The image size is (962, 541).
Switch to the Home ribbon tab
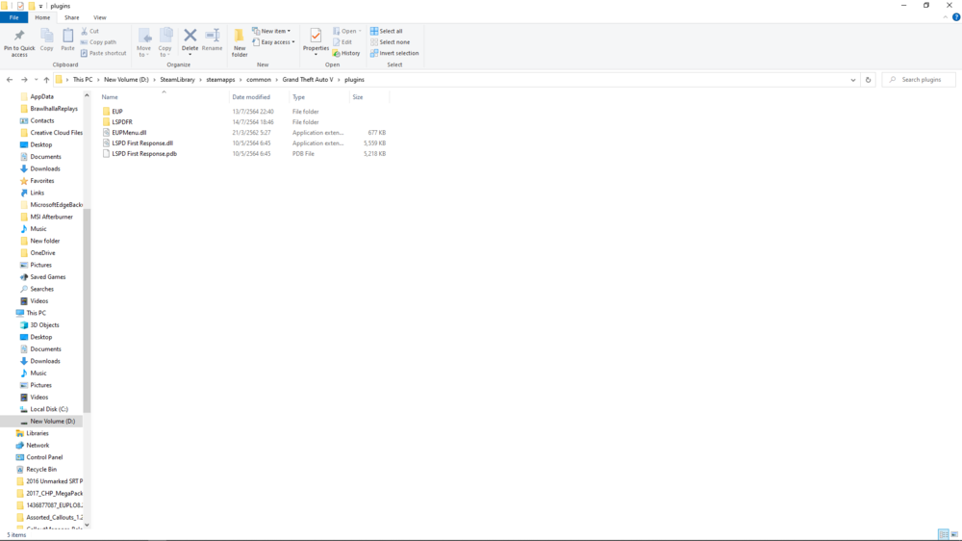[42, 17]
